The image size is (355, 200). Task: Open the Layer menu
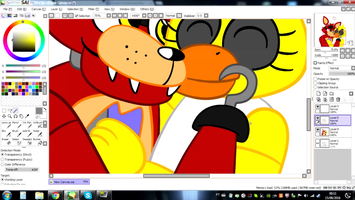56,9
